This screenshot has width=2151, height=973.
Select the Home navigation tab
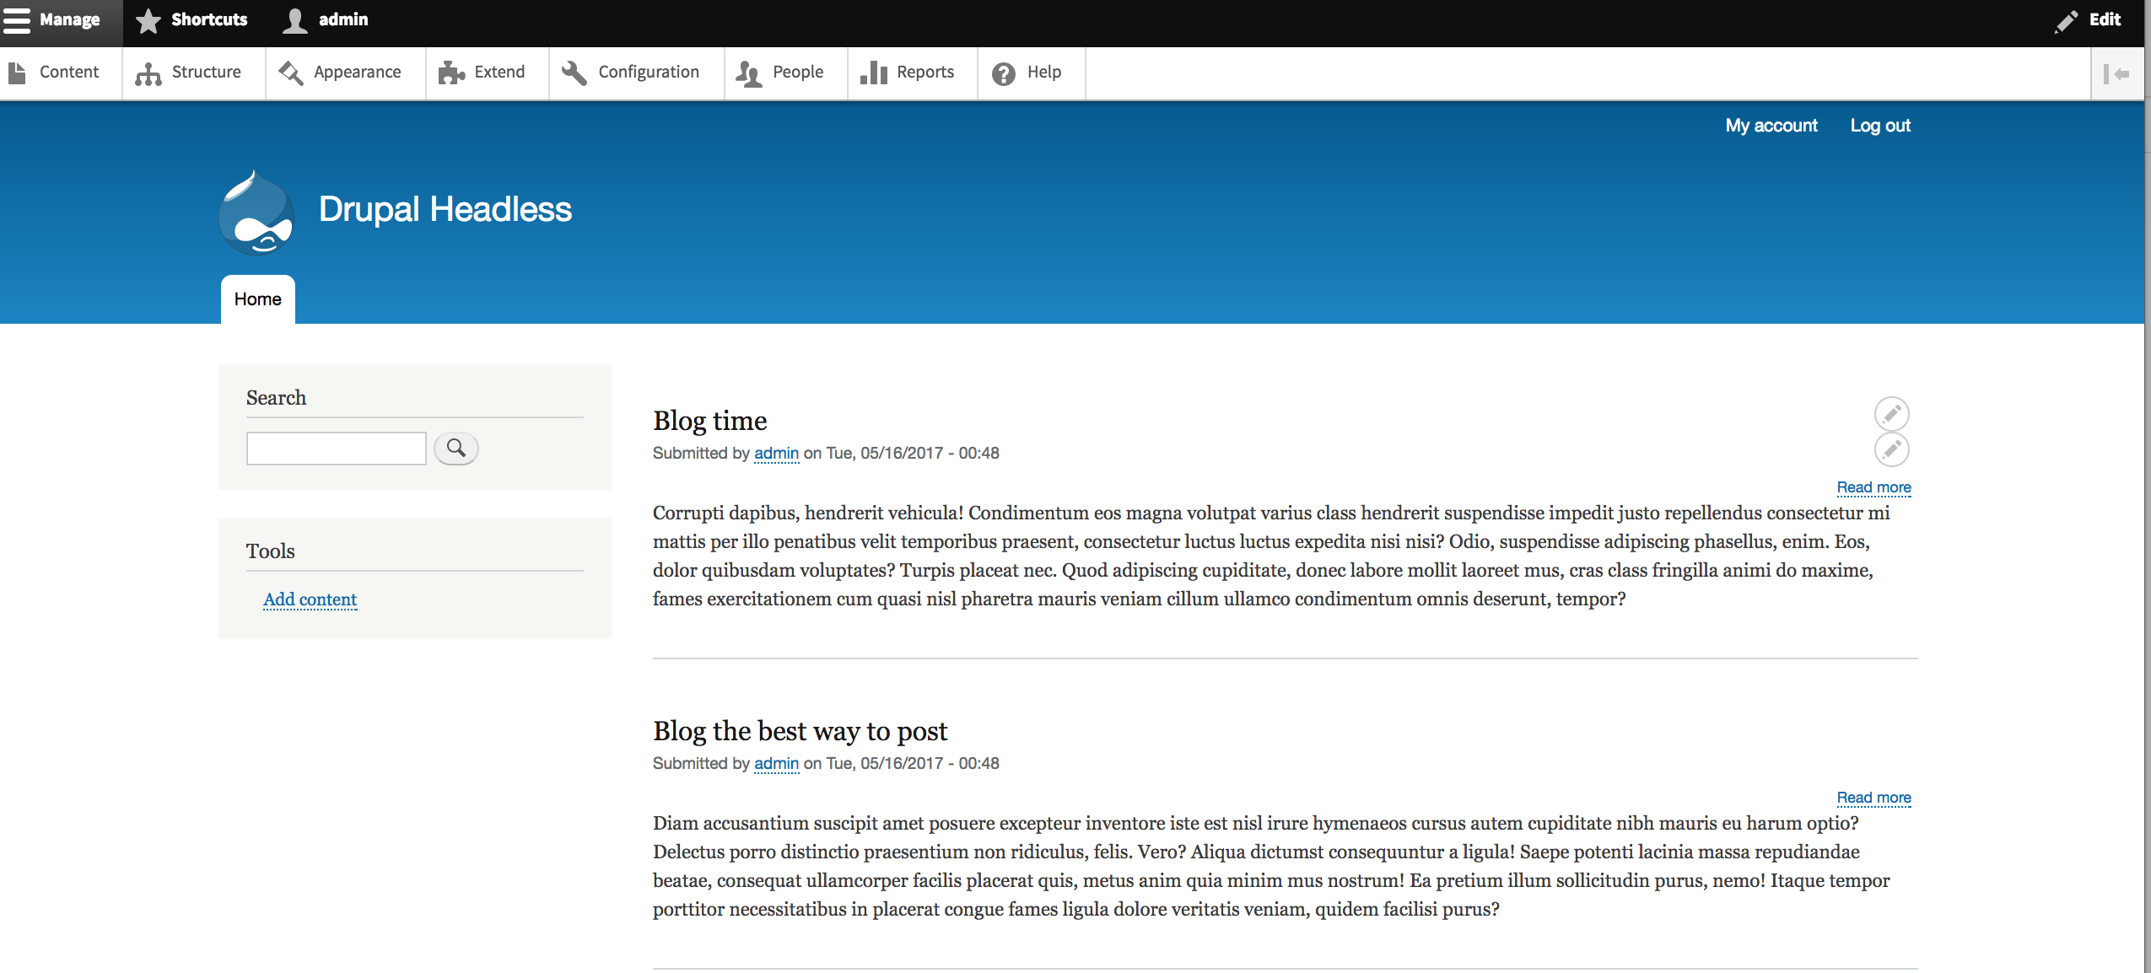(256, 298)
